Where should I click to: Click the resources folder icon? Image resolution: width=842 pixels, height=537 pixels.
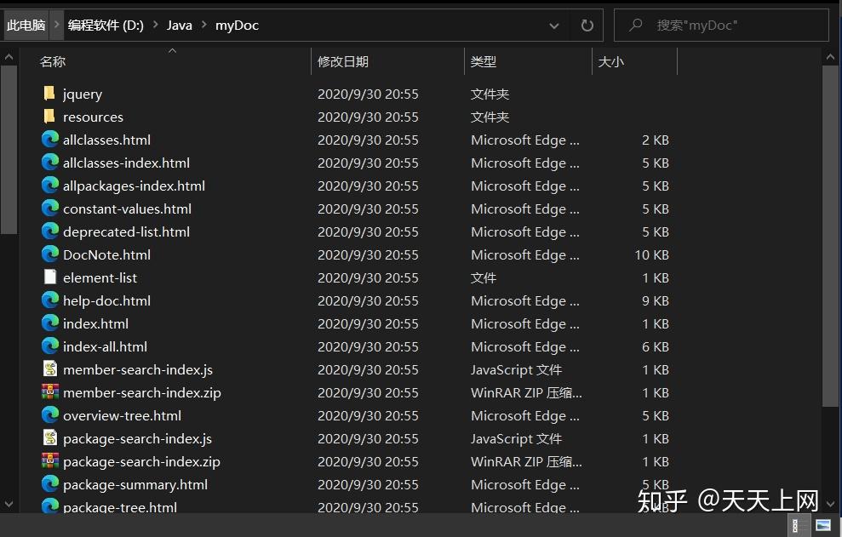point(49,117)
